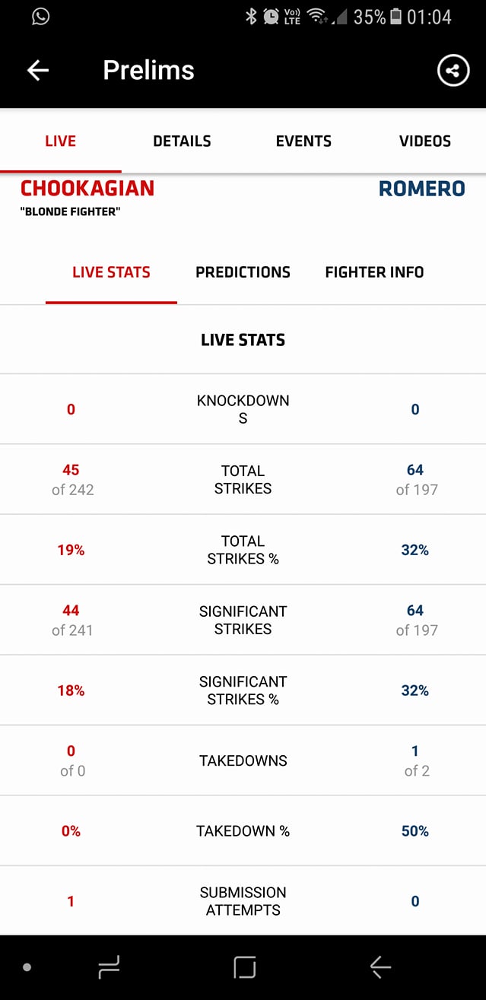486x1000 pixels.
Task: Tap the back arrow next to Prelims
Action: 37,70
